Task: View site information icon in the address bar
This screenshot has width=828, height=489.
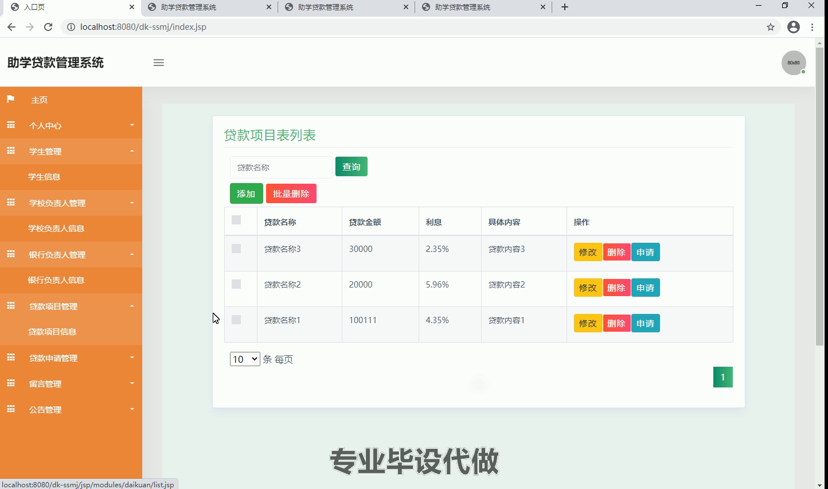Action: tap(71, 27)
